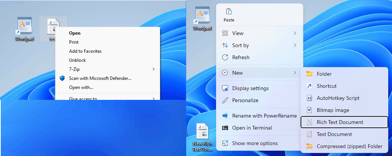The width and height of the screenshot is (392, 156).
Task: Refresh the desktop from context menu
Action: tap(241, 57)
